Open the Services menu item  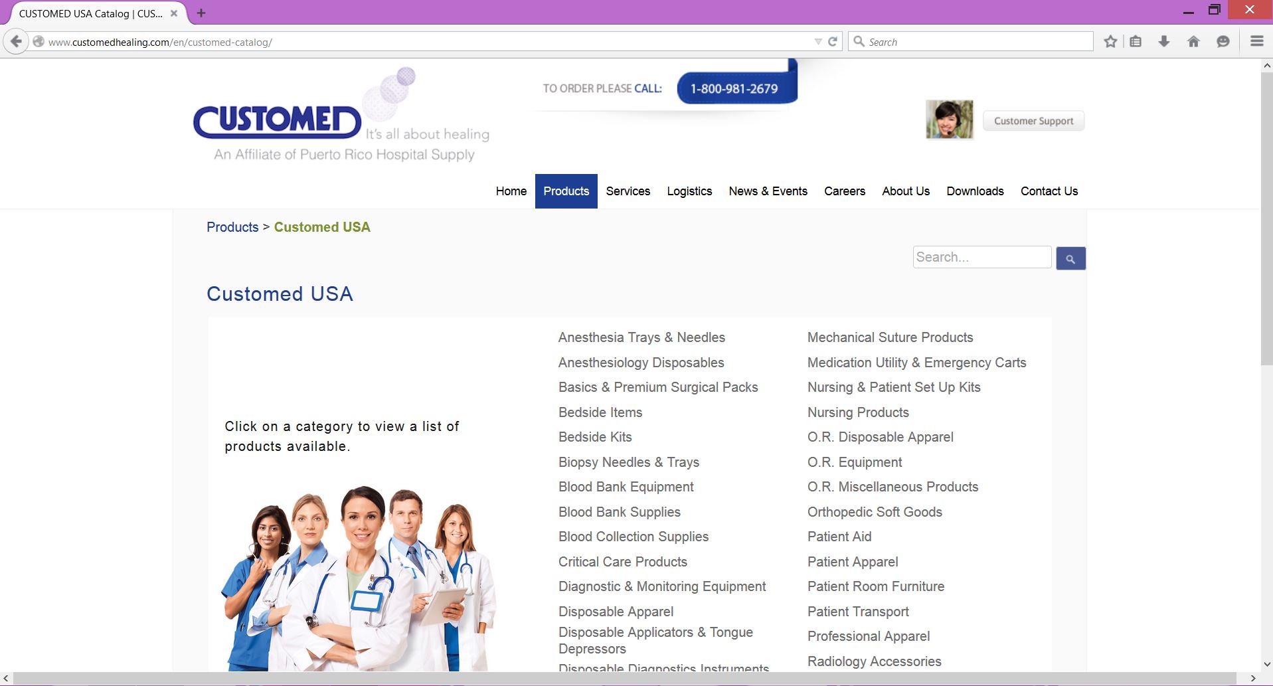pyautogui.click(x=628, y=191)
